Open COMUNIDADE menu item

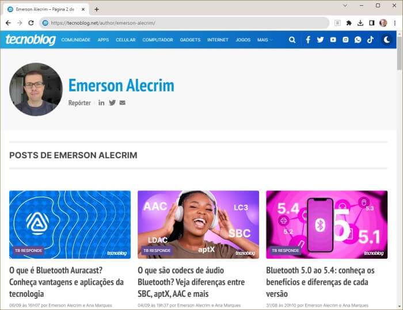pyautogui.click(x=76, y=40)
